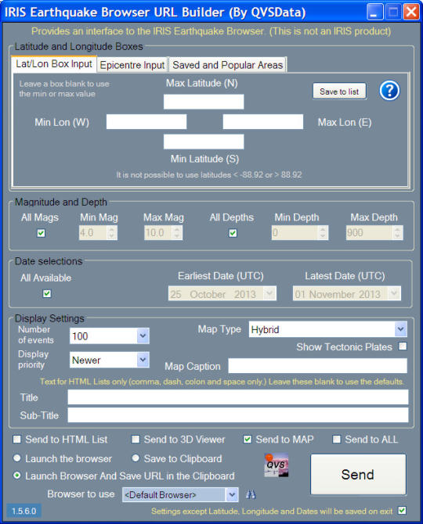This screenshot has width=423, height=524.
Task: Open the Epicentre Input tab
Action: (132, 65)
